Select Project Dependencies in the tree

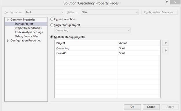(28, 28)
